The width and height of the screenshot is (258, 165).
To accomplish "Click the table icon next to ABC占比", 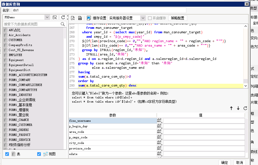I will 6,30.
